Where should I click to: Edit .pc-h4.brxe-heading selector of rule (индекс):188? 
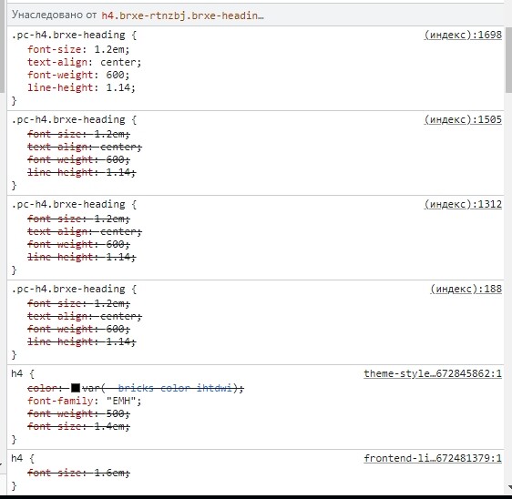click(x=68, y=289)
